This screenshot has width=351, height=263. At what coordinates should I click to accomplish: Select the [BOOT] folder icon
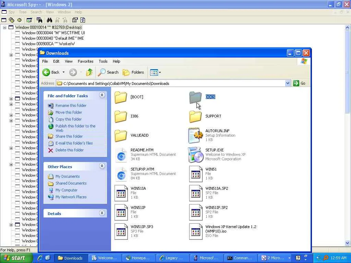tap(121, 97)
